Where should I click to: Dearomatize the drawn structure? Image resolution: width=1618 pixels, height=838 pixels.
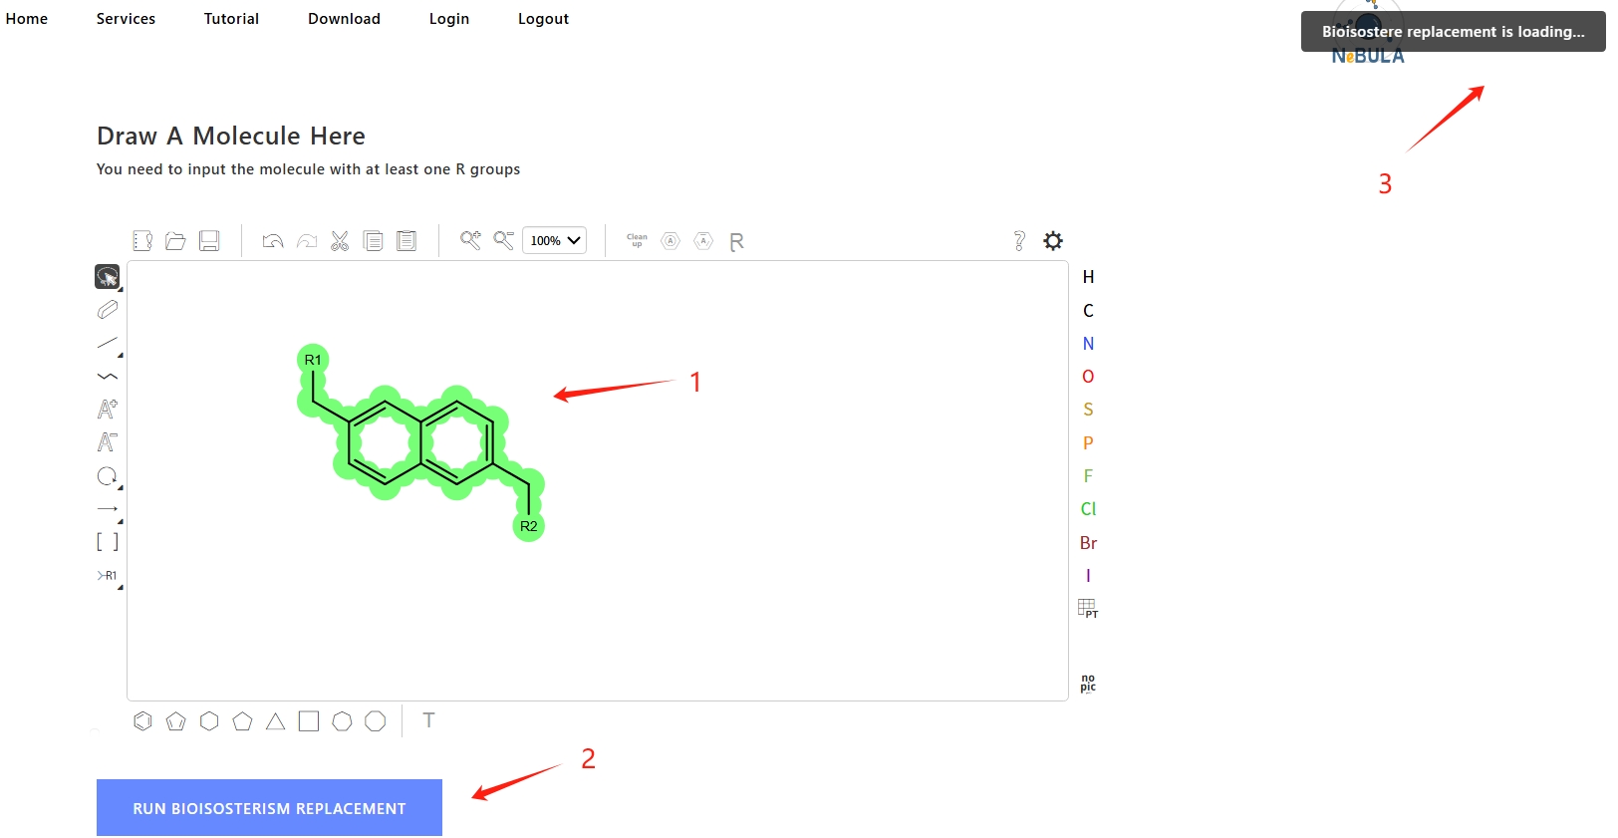coord(703,240)
